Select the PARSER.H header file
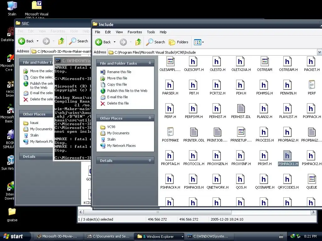The image size is (322, 241). pyautogui.click(x=170, y=88)
